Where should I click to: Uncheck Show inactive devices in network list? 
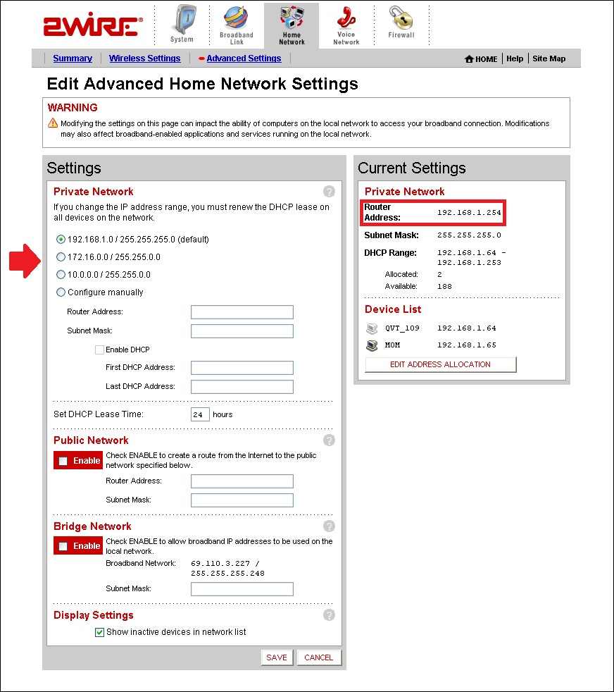[x=99, y=633]
